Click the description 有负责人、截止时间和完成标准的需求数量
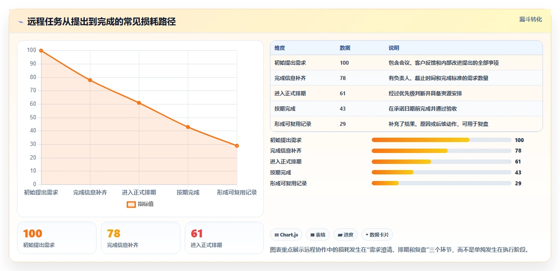Screen dimensions: 560x271 439,78
